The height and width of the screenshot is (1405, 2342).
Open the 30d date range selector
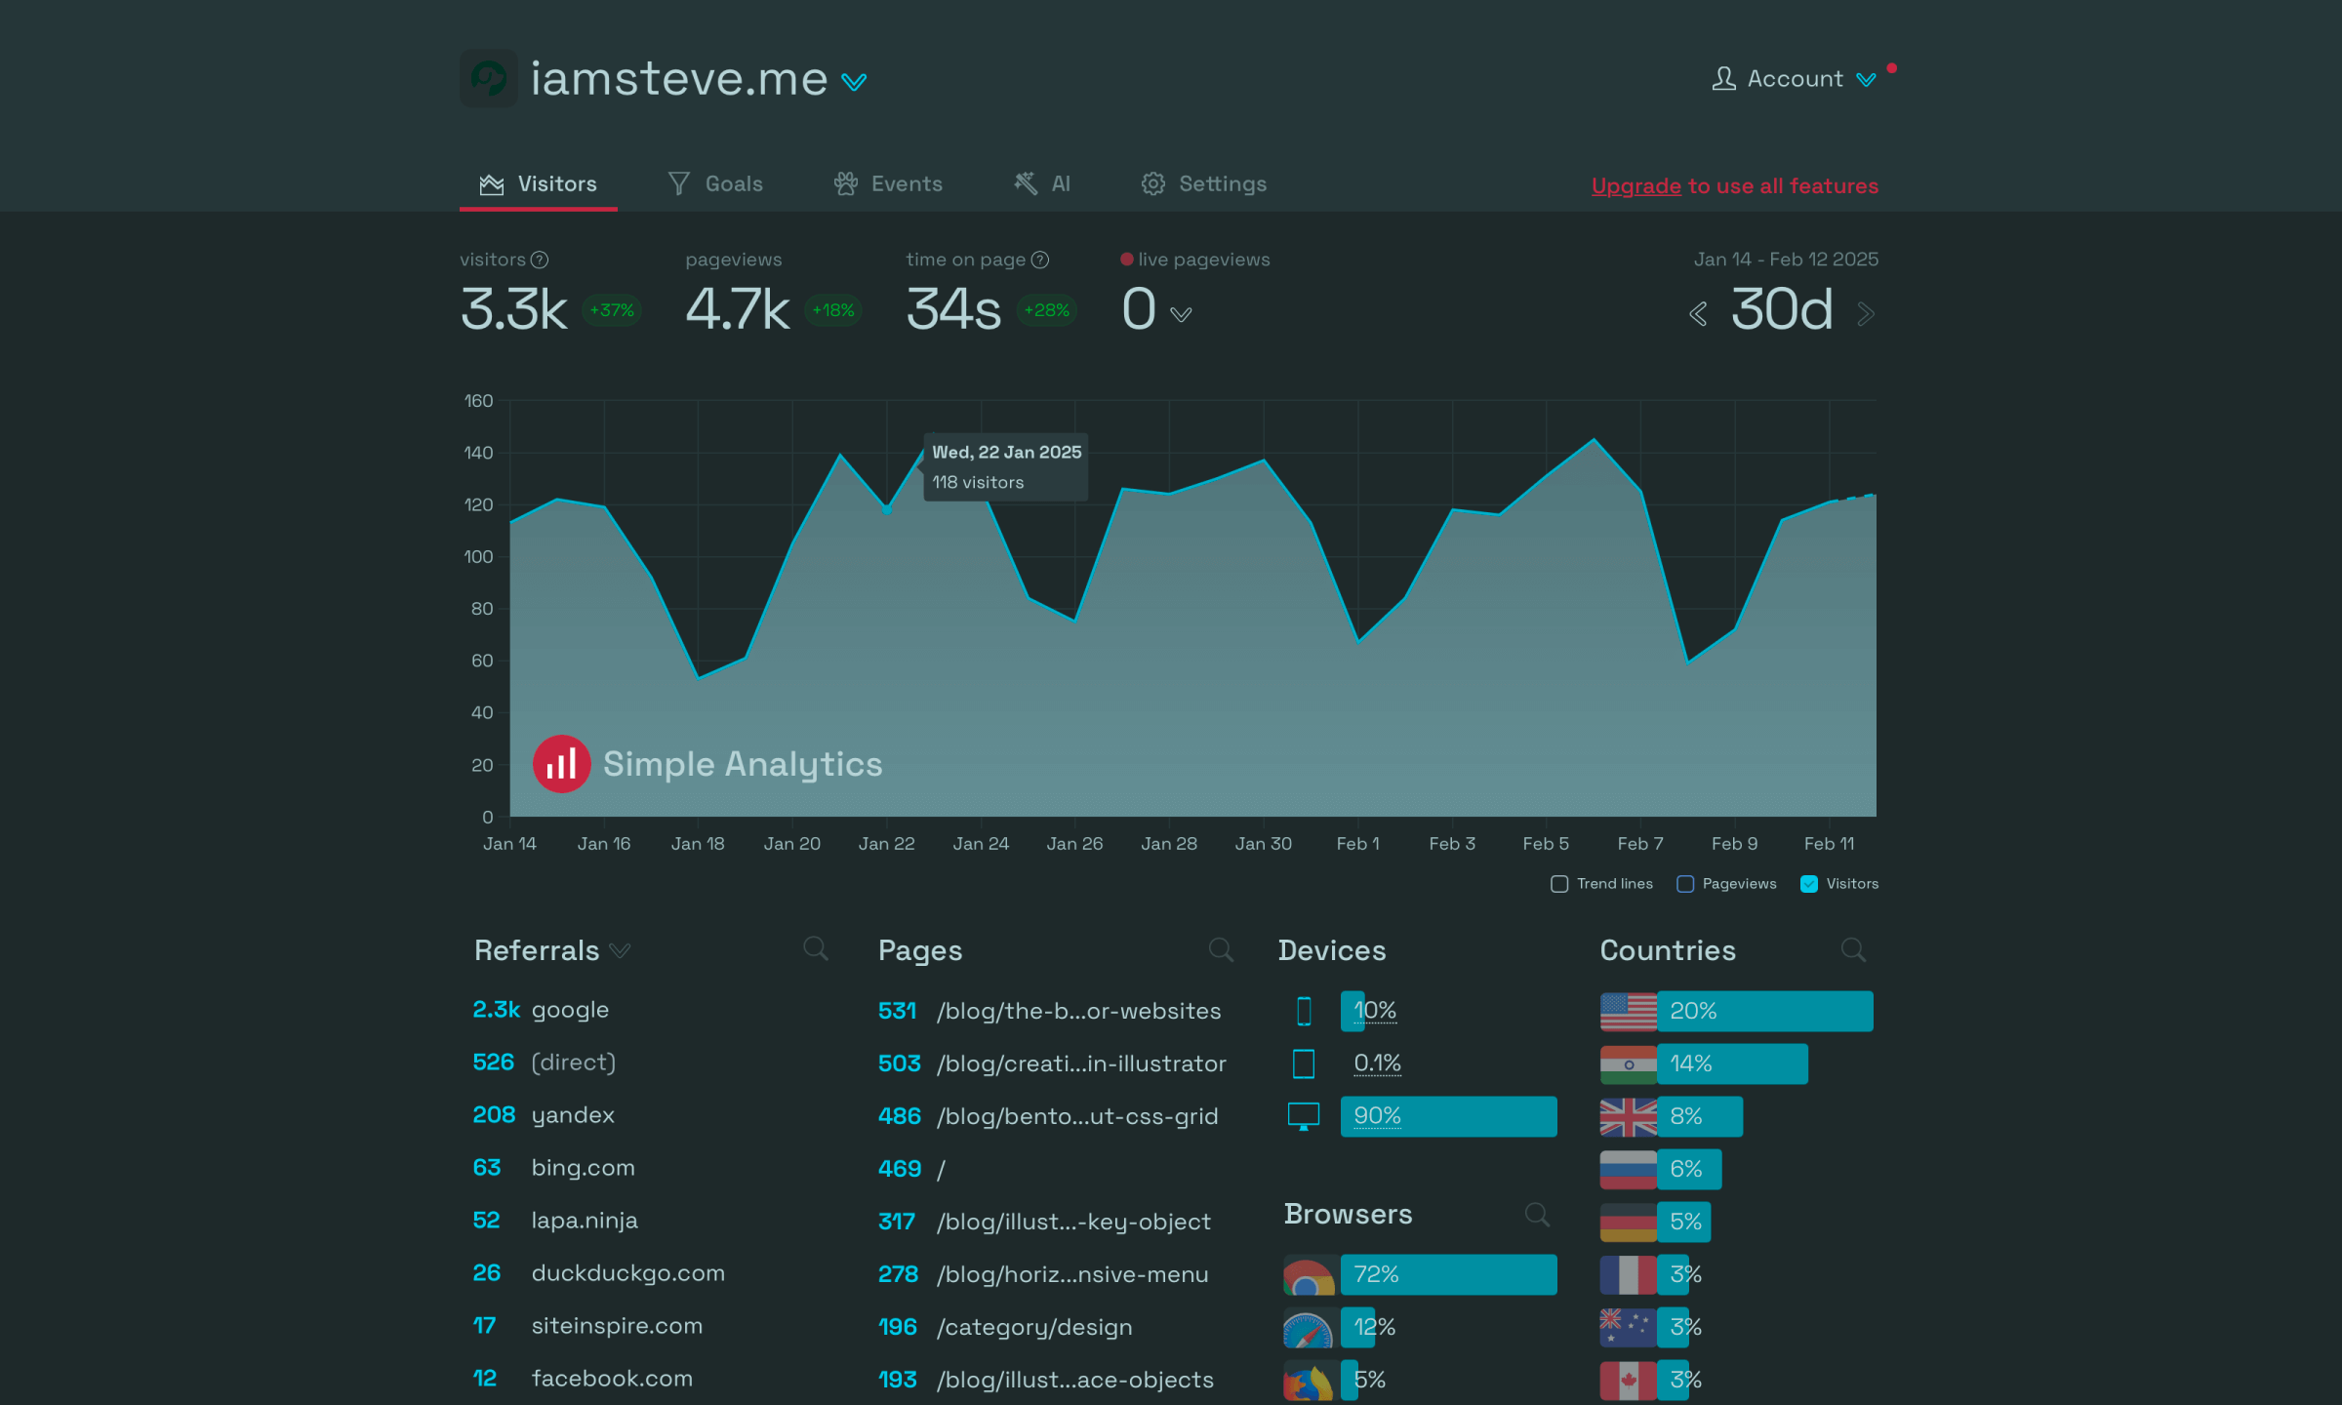[1782, 310]
